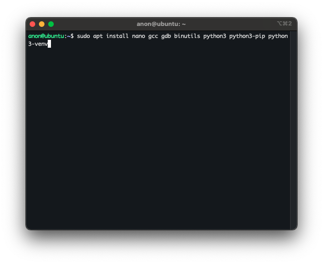
Task: Focus the empty terminal area below command
Action: coord(158,139)
